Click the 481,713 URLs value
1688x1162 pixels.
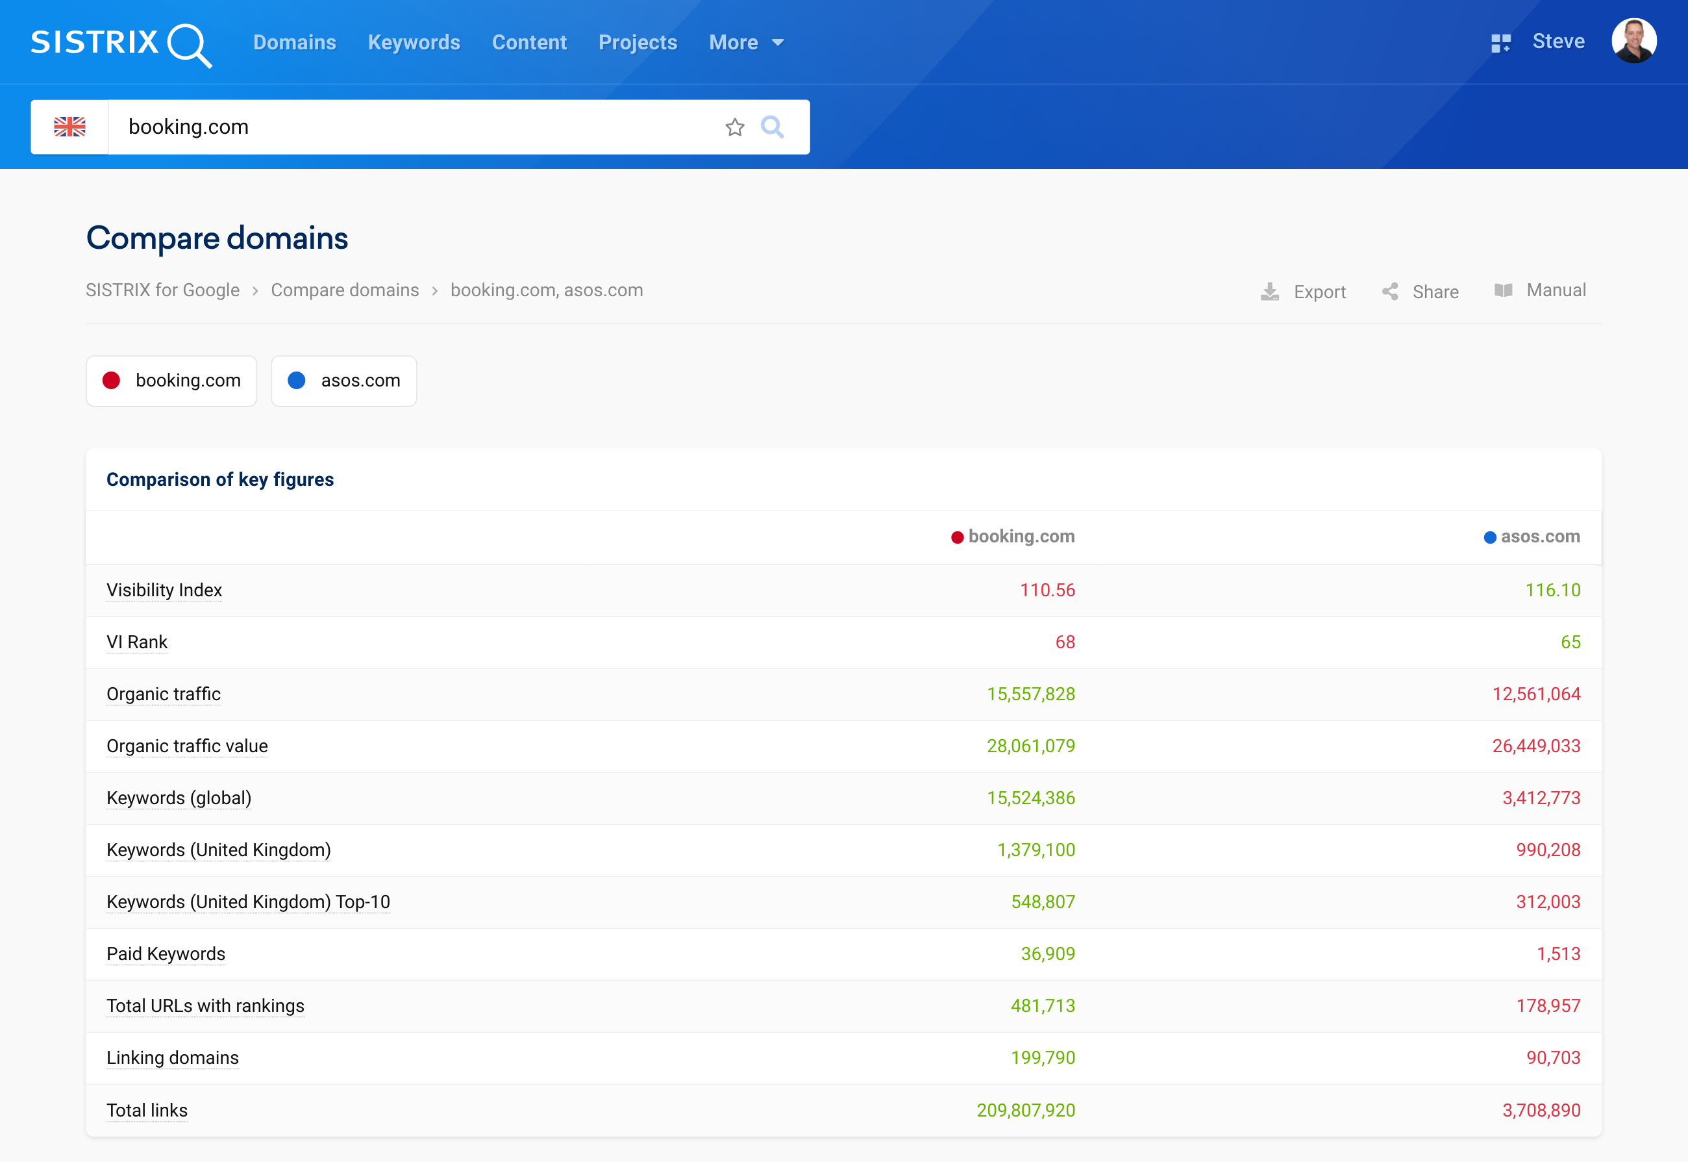[1043, 1005]
